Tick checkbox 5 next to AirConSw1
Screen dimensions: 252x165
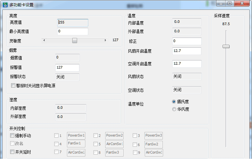95,144
